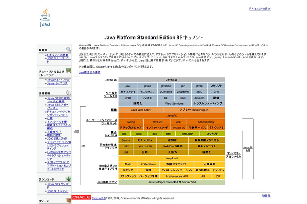Open the Java概念図の説明 link
The height and width of the screenshot is (204, 307).
[x=90, y=72]
